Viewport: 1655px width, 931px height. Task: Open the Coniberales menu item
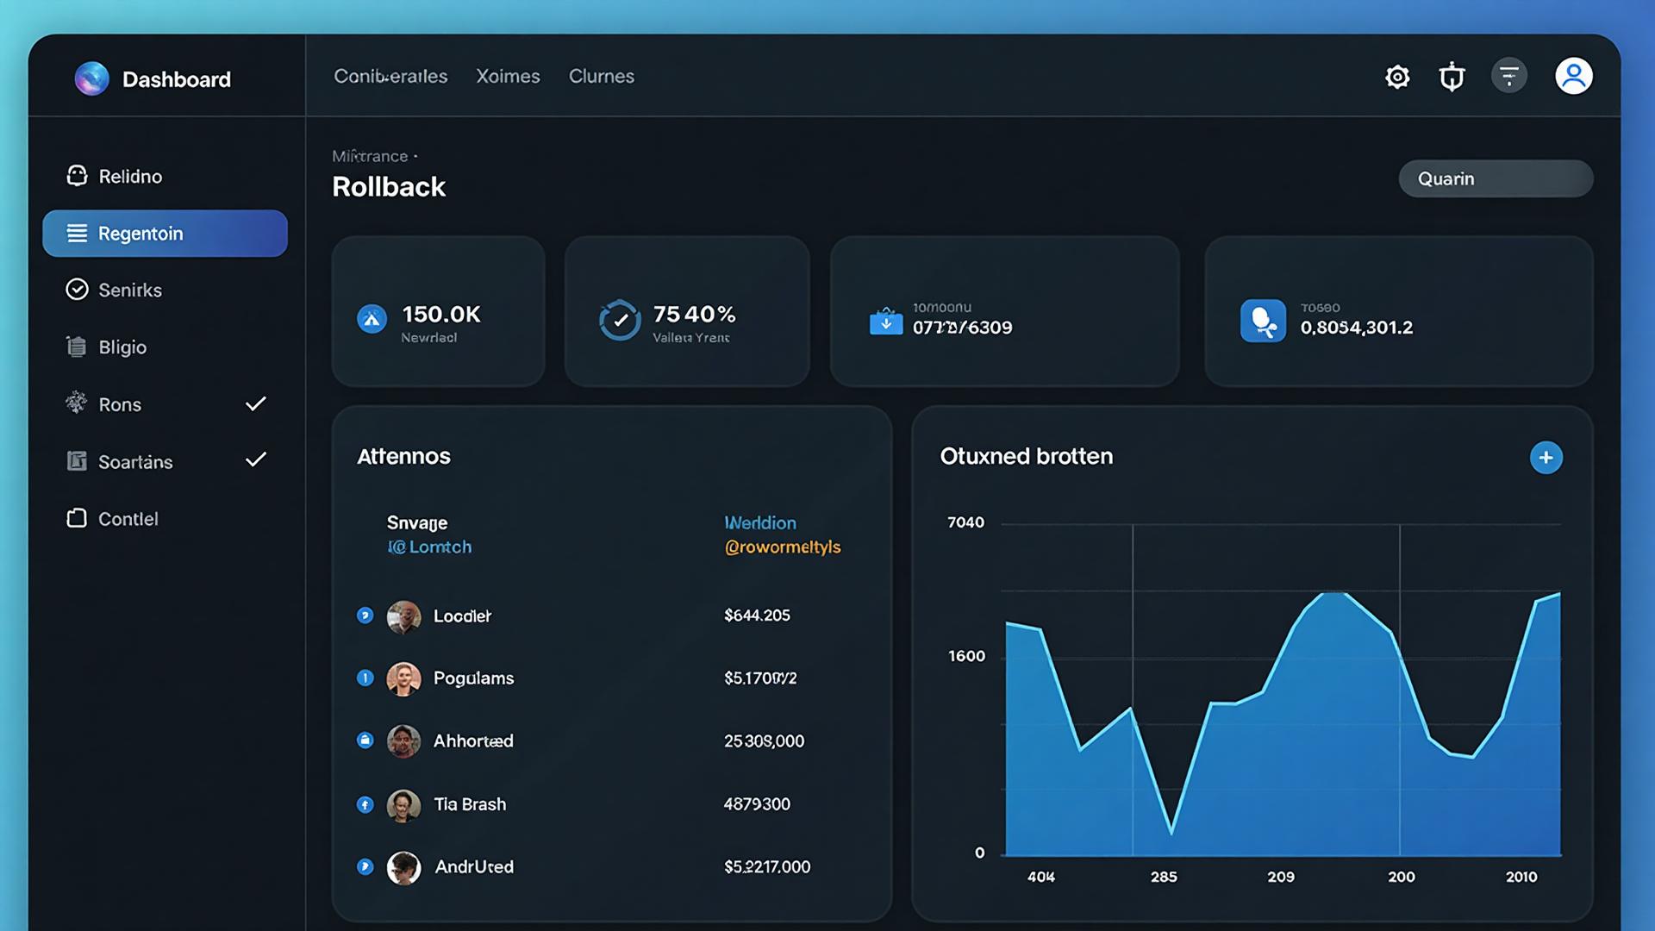pos(390,77)
